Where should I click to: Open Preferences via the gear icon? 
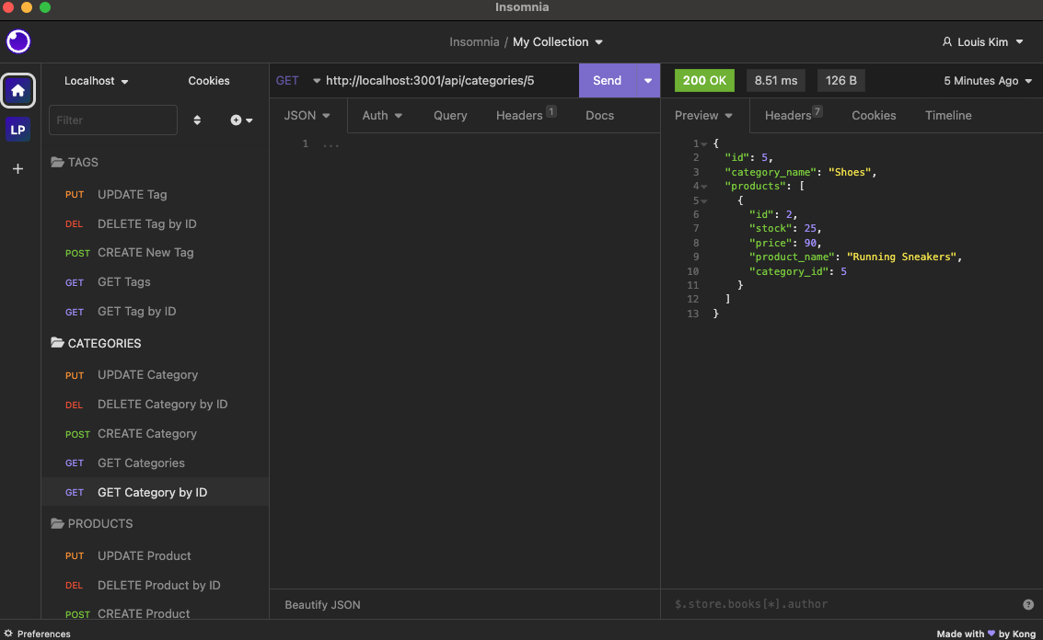tap(8, 634)
